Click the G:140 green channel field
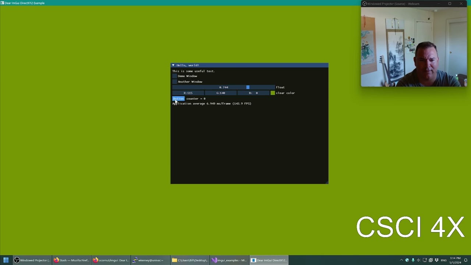 tap(220, 93)
